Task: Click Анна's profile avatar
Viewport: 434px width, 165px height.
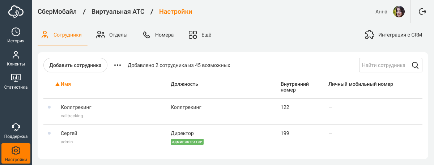Action: point(399,12)
